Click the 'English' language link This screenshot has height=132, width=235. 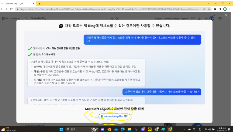click(158, 19)
